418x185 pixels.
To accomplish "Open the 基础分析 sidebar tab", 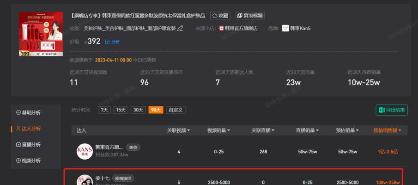I will click(x=29, y=113).
